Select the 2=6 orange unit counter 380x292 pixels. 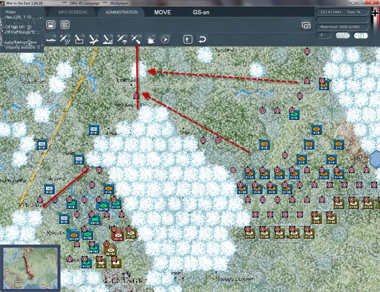coord(109,189)
